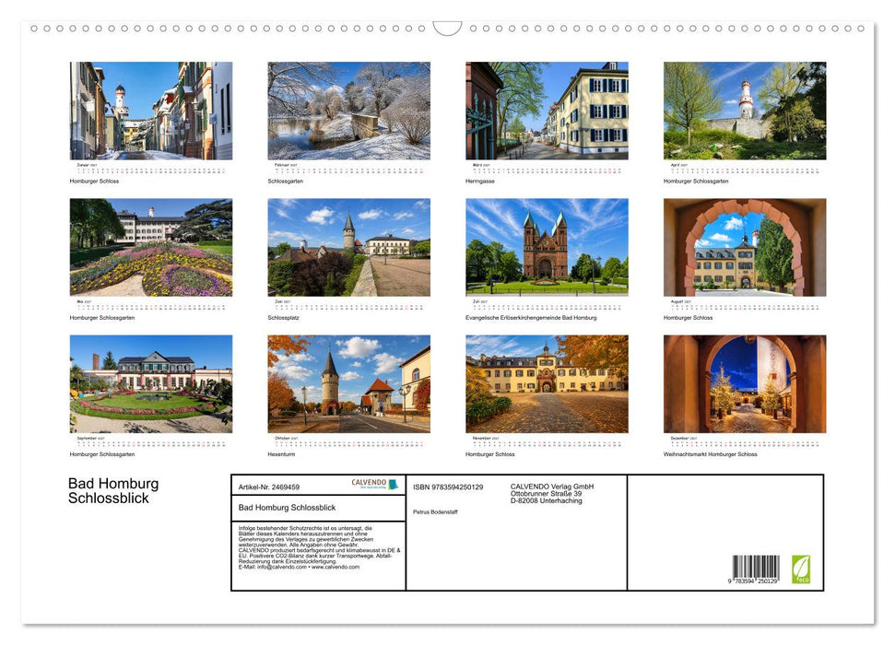Click 'Evangelische Erlöserkirchengemeinde Bad Homburg' caption

532,317
